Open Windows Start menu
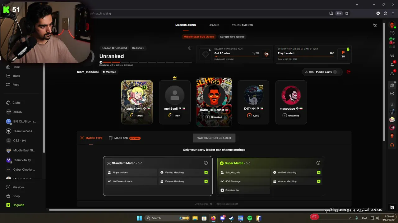 click(x=139, y=218)
